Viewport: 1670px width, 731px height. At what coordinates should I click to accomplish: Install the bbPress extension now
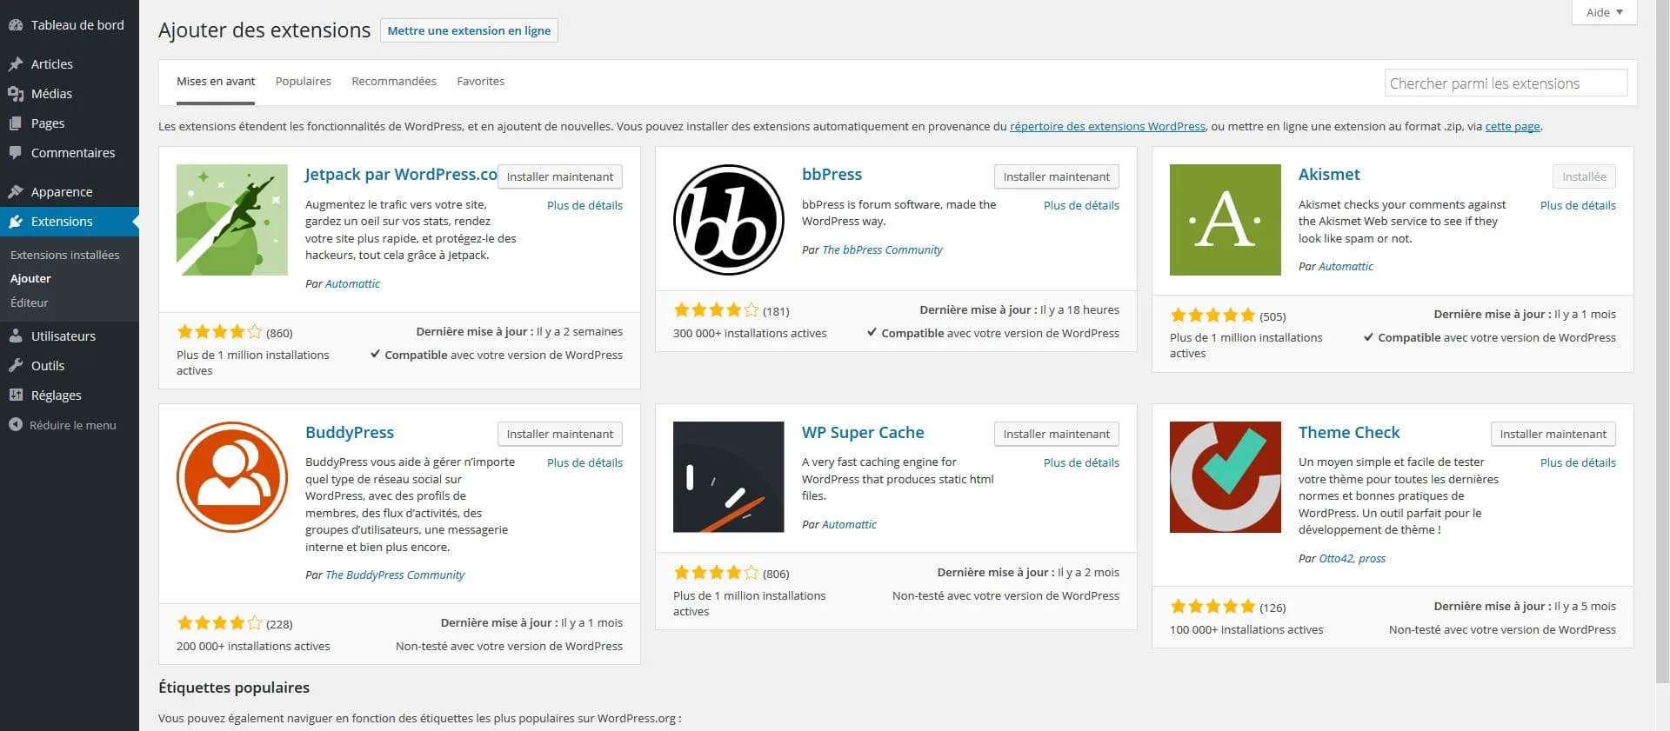[x=1057, y=176]
